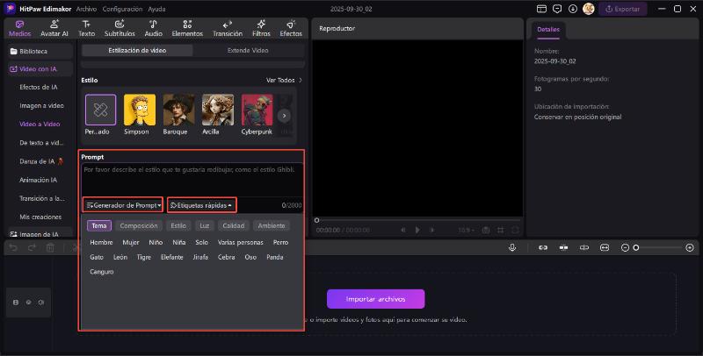This screenshot has width=703, height=356.
Task: Open the Efectos toolbar icon
Action: [291, 28]
